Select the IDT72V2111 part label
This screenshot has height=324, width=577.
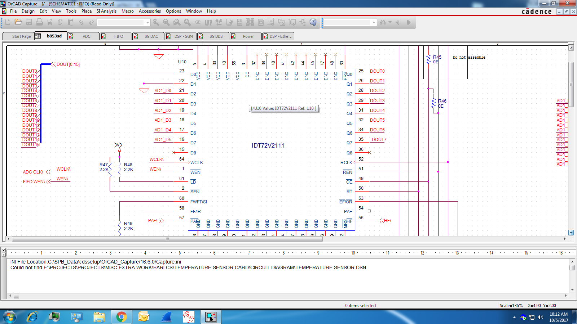[268, 145]
